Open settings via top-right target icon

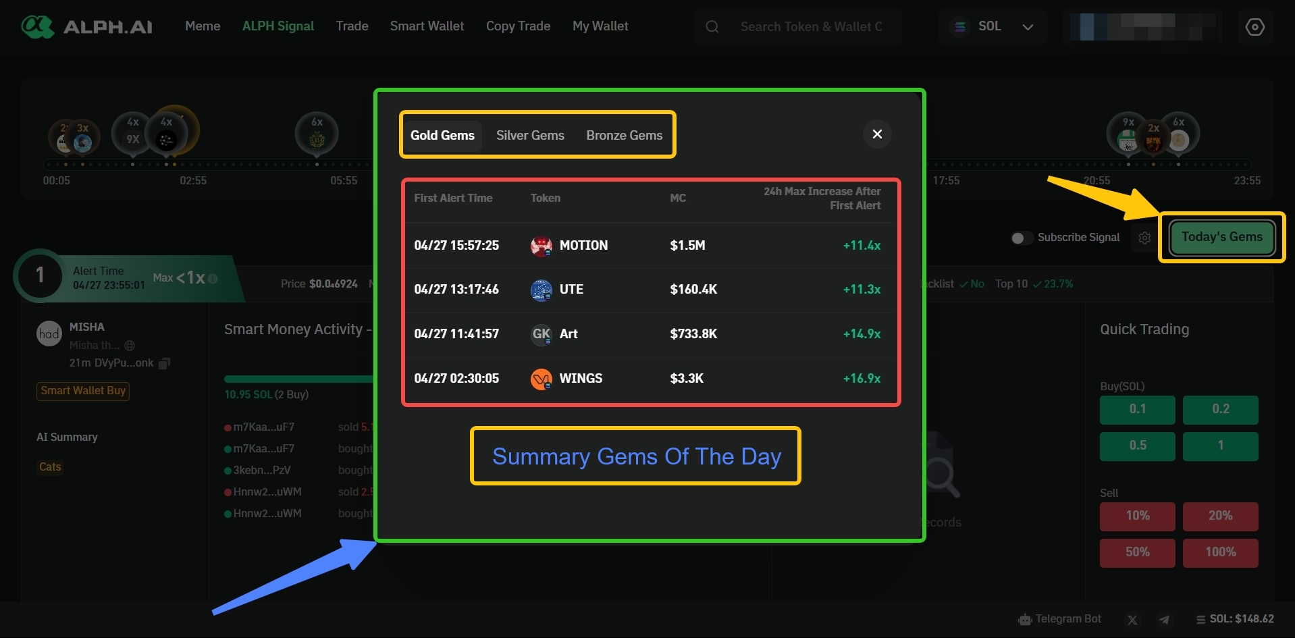coord(1254,27)
